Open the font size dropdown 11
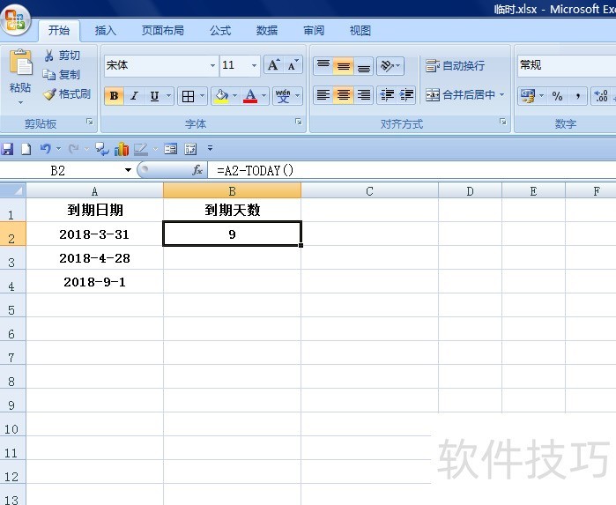616x505 pixels. point(254,65)
